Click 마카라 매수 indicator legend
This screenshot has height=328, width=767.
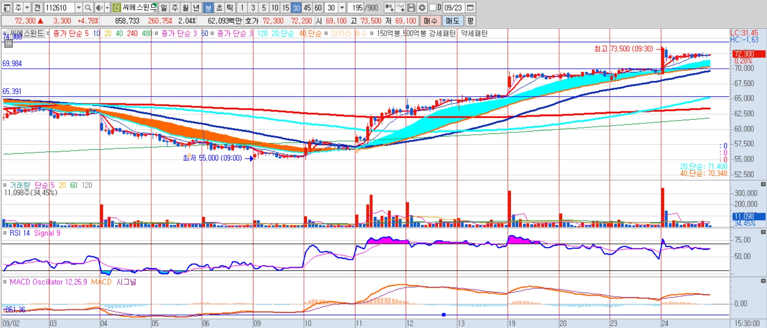[x=349, y=33]
